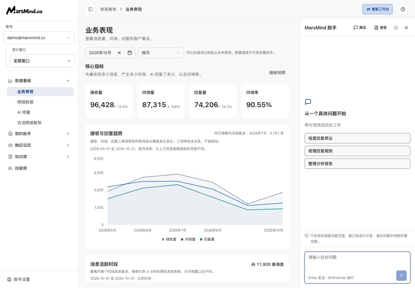Toggle the sidebar collapse icon

coord(90,9)
